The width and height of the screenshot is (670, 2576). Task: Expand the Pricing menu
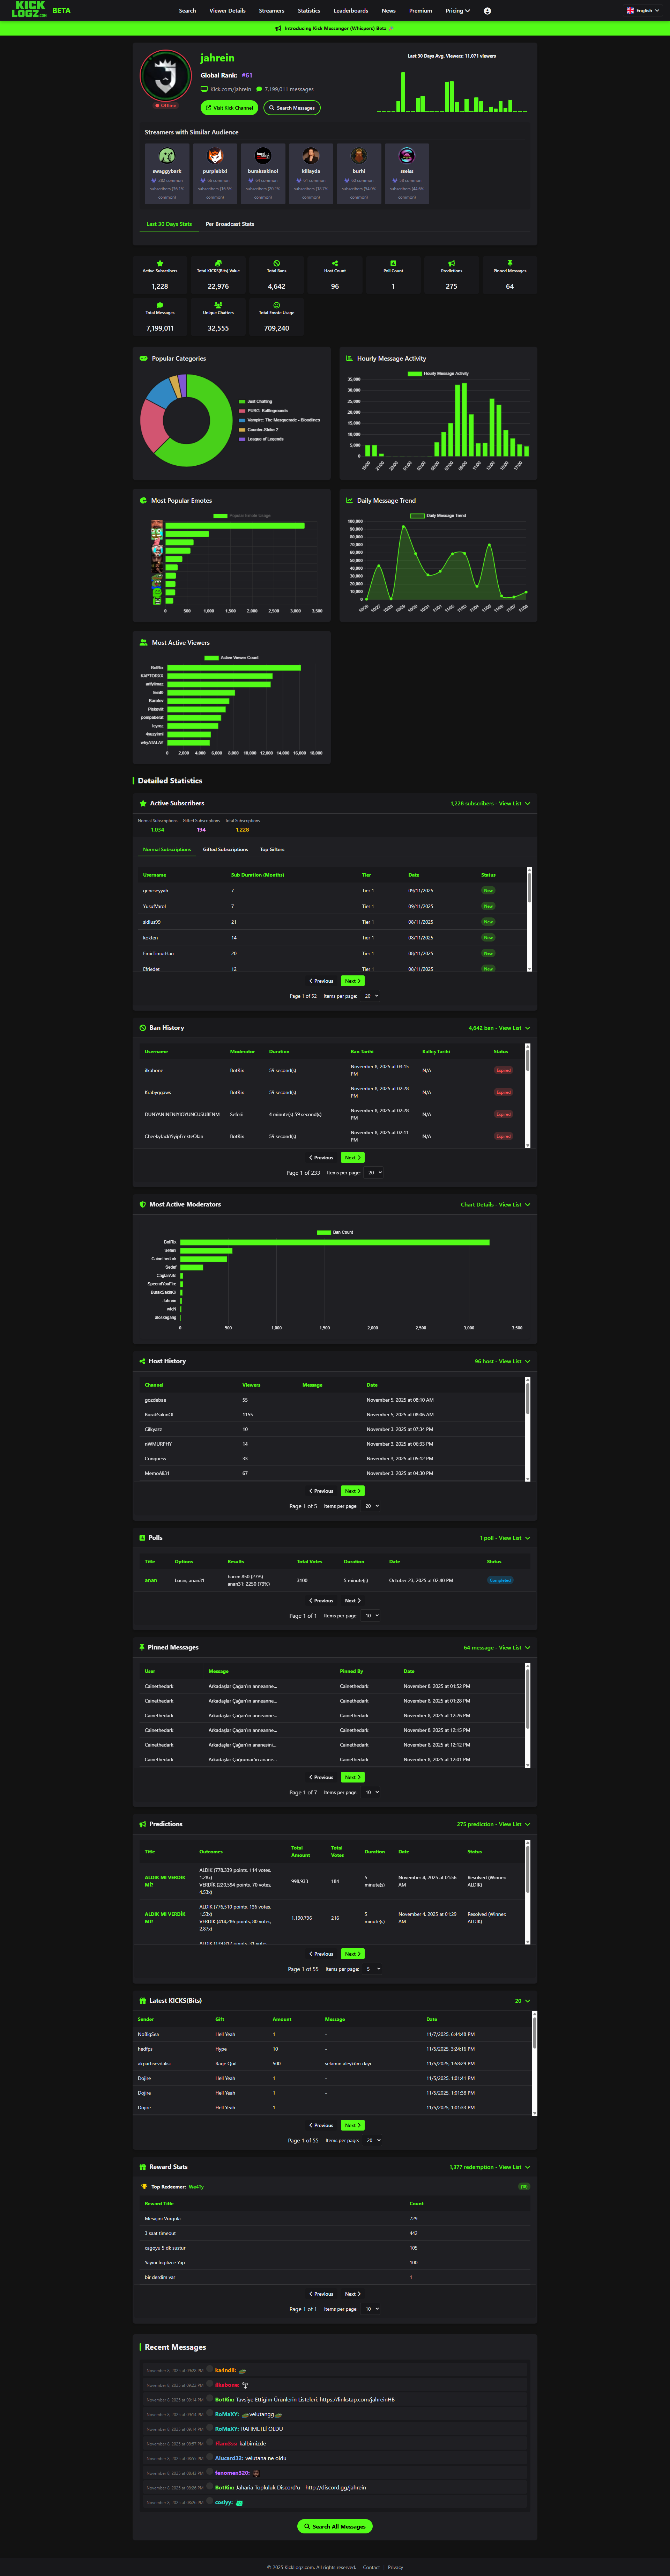coord(457,11)
